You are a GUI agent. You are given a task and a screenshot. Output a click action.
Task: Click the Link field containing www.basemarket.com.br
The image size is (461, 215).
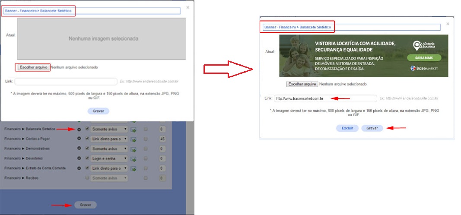(325, 98)
